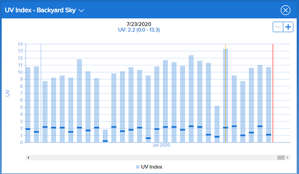Expand the UV Index - Backyard Sky dropdown chevron
This screenshot has height=174, width=299.
click(x=81, y=11)
